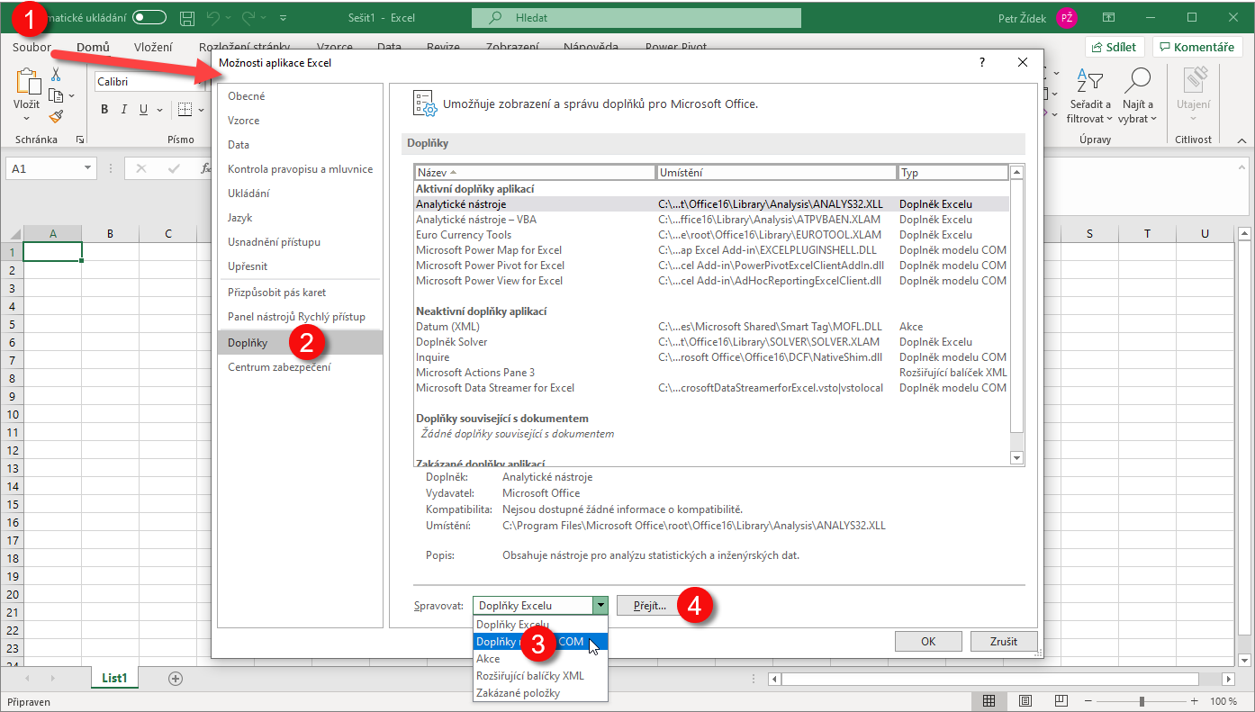Select Jazyk in options sidebar
This screenshot has height=712, width=1255.
pos(300,218)
